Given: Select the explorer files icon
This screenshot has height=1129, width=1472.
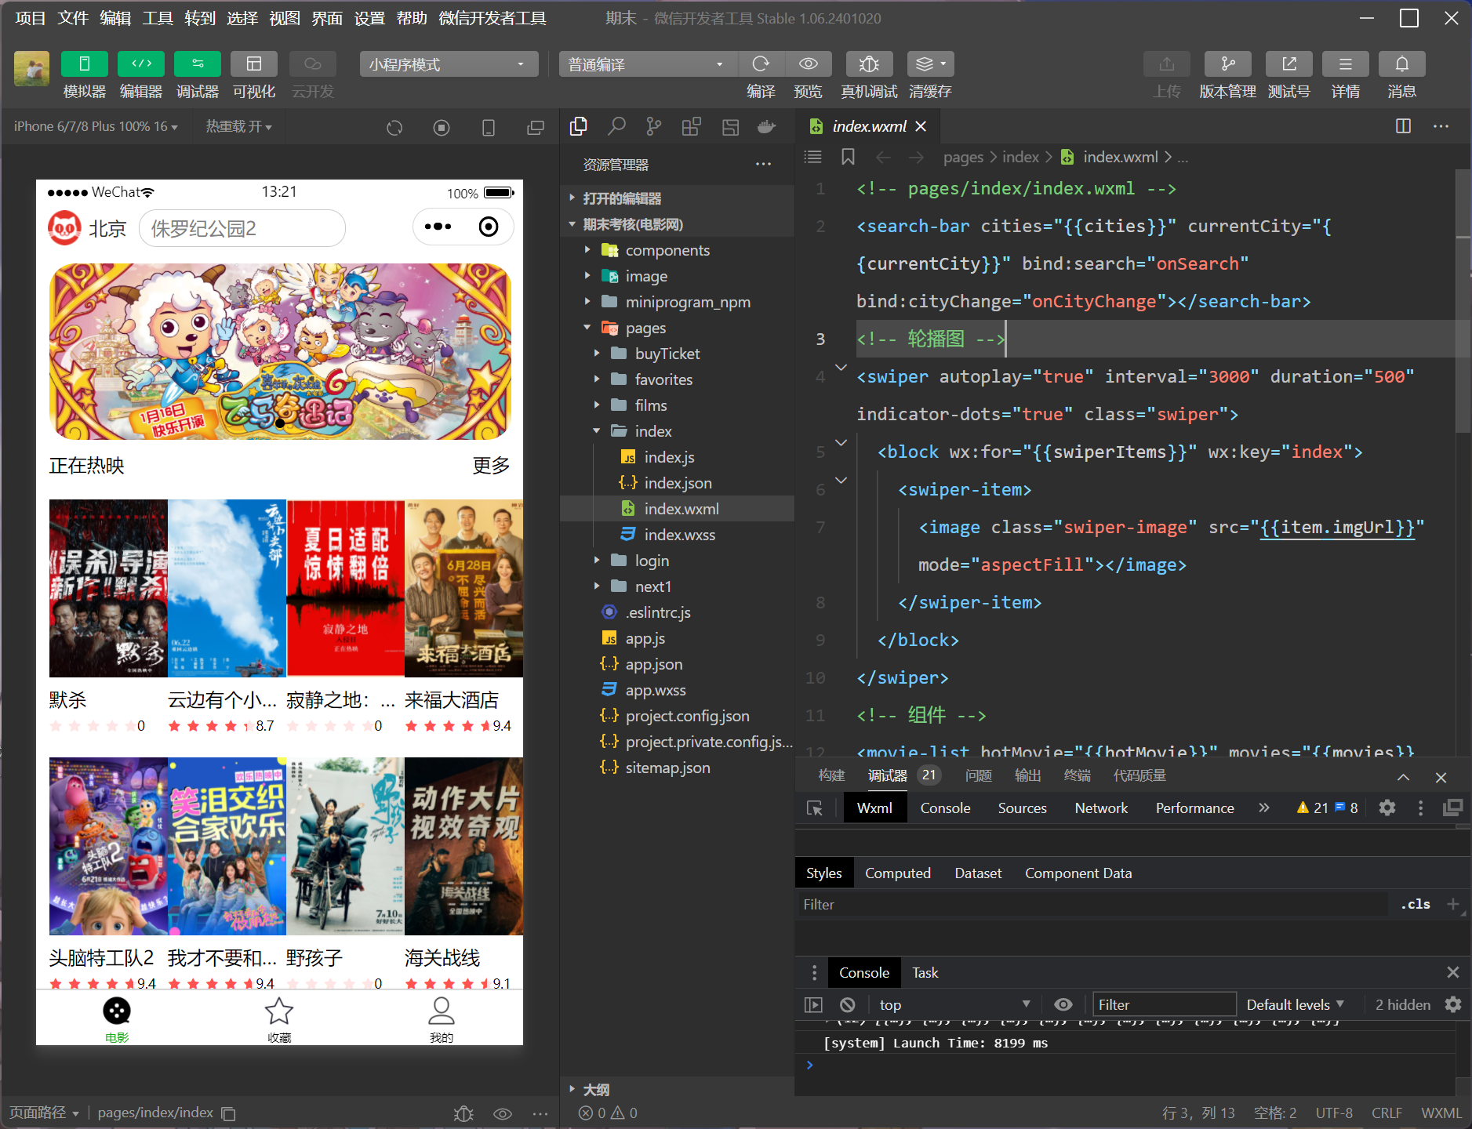Looking at the screenshot, I should [579, 126].
